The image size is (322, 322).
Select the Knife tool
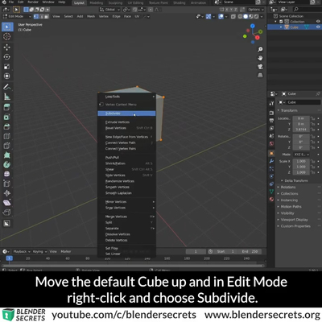tap(7, 146)
